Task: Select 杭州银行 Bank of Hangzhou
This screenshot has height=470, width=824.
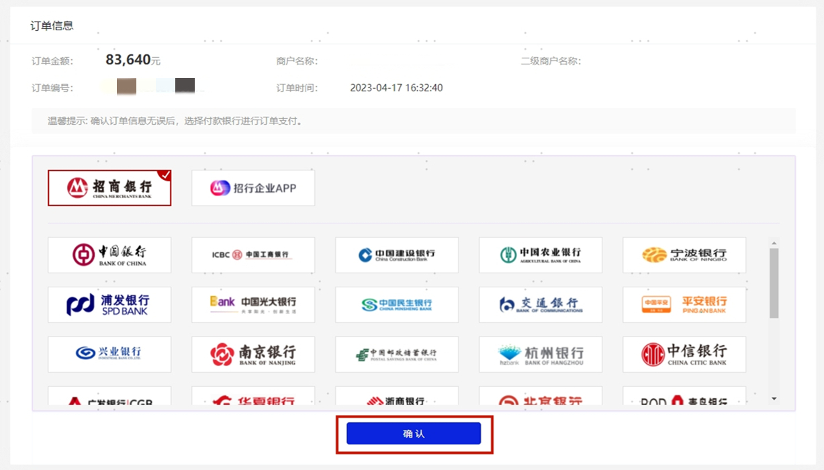Action: 541,355
